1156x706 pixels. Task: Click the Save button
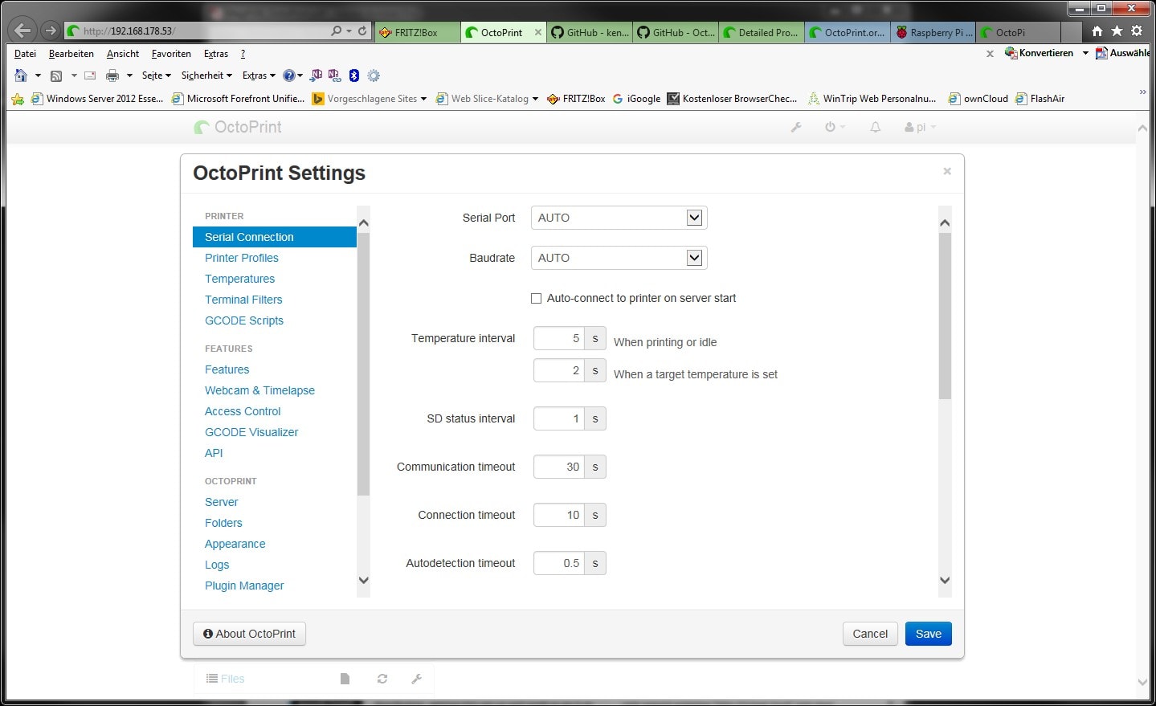click(929, 634)
